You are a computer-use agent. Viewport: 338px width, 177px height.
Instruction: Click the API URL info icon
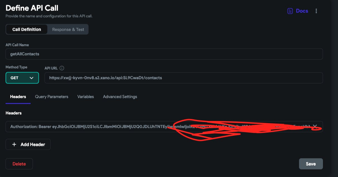[x=62, y=68]
